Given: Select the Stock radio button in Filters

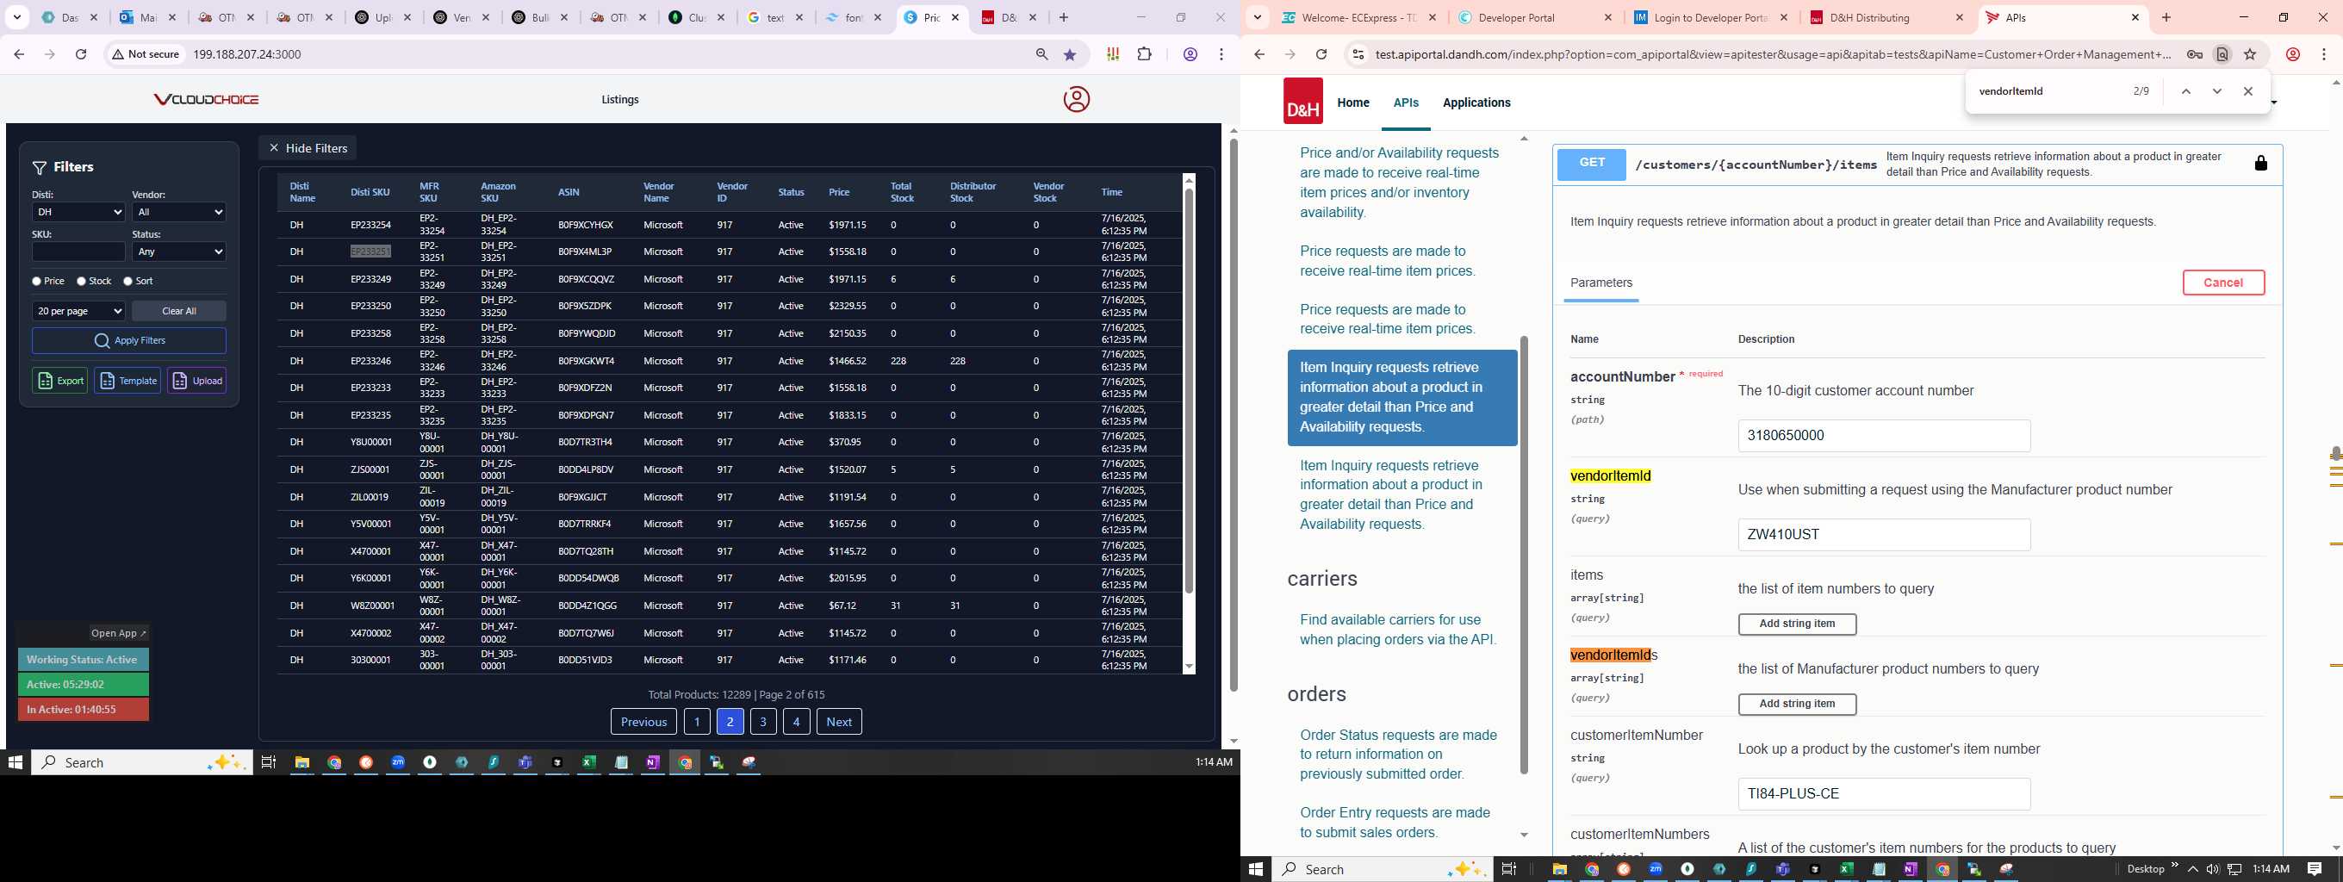Looking at the screenshot, I should click(81, 282).
